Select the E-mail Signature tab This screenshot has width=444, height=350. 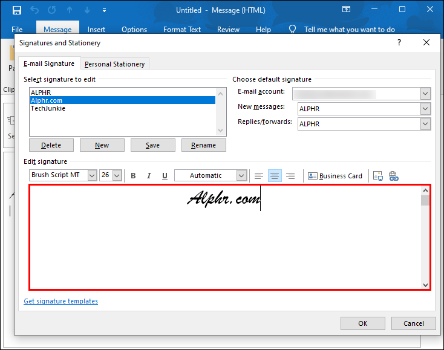click(49, 63)
